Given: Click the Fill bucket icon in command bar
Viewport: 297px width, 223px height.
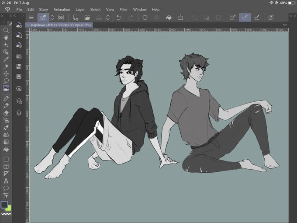Looking at the screenshot, I should click(169, 17).
